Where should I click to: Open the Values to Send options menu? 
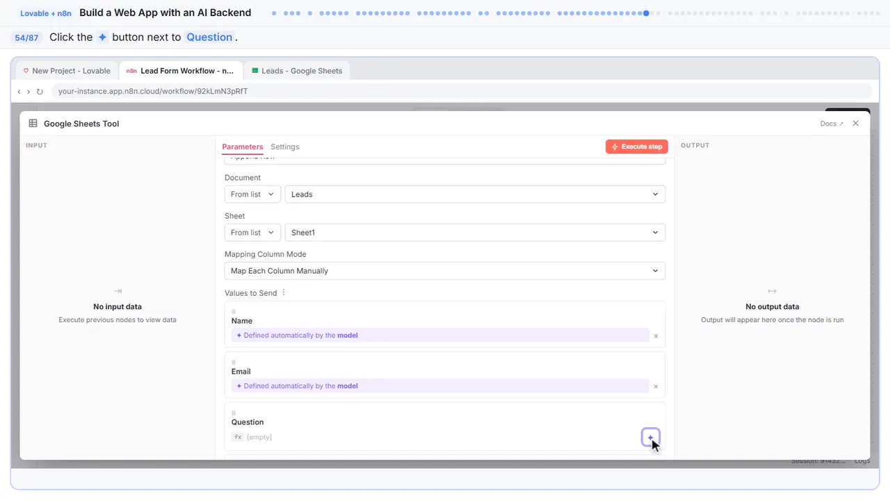pos(284,292)
